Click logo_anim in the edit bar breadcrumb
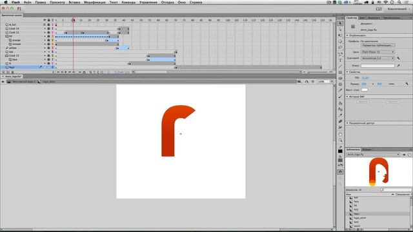The height and width of the screenshot is (232, 413). (49, 82)
